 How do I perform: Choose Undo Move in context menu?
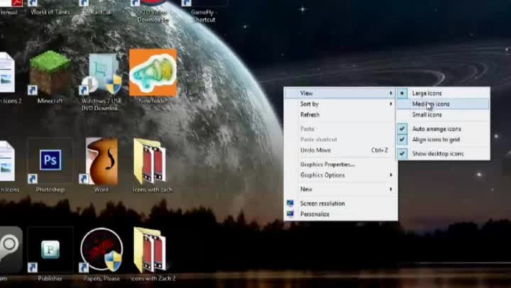coord(341,150)
